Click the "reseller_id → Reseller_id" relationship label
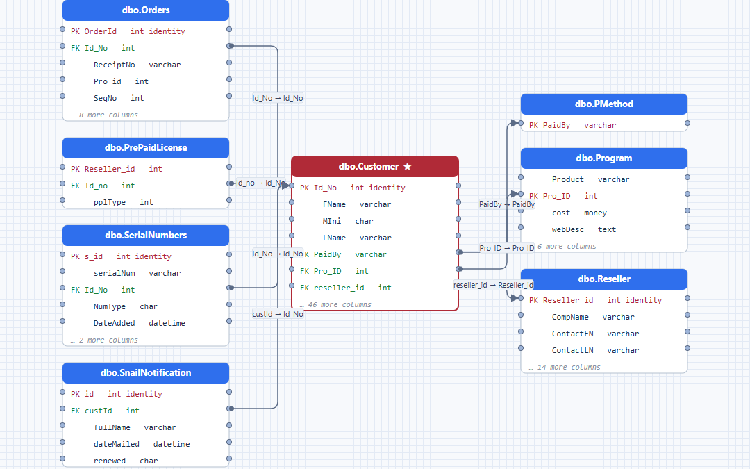 click(493, 285)
